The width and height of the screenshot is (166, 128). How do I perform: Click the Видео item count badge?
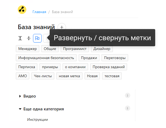tap(128, 96)
